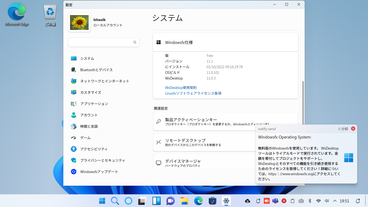Click the volume speaker tray icon
The width and height of the screenshot is (368, 207).
coord(327,201)
